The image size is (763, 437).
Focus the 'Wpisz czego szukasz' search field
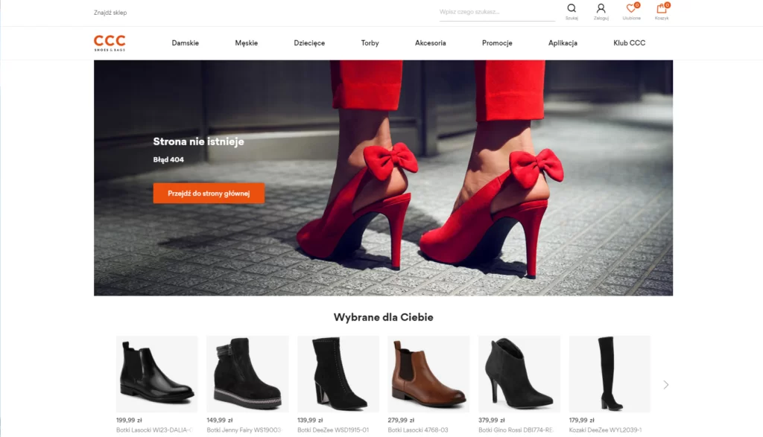pos(497,12)
